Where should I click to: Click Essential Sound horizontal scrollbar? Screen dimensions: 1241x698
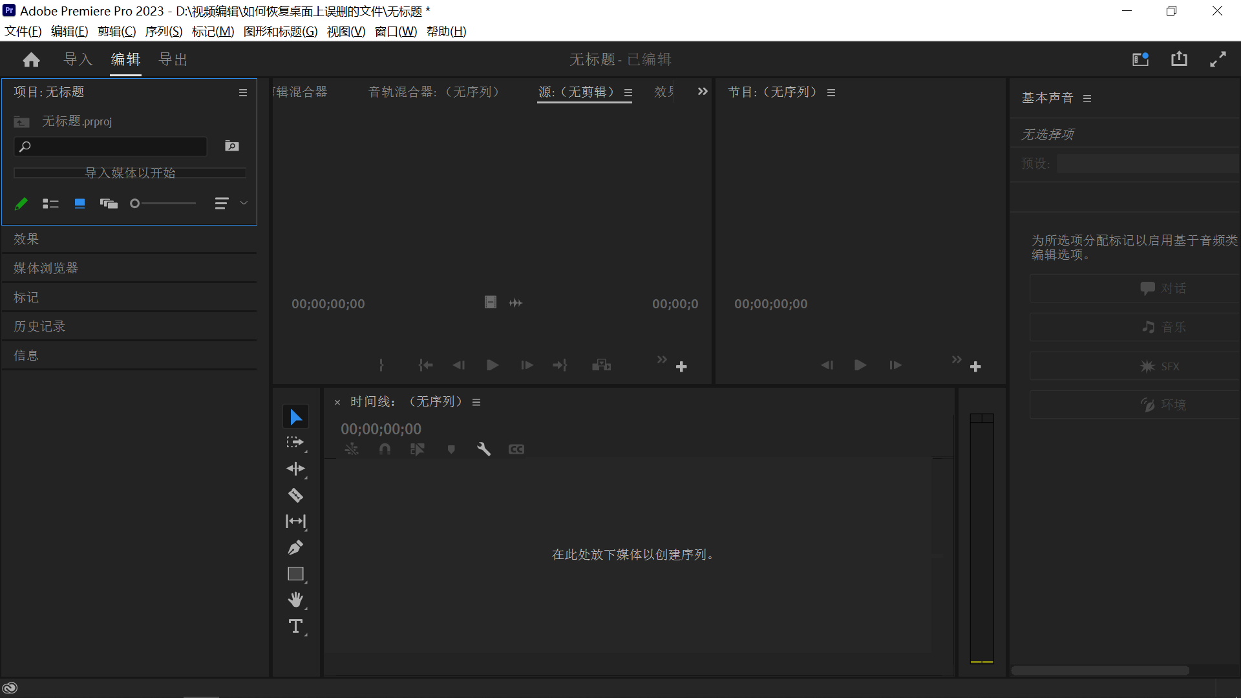tap(1100, 671)
